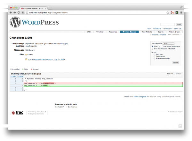Image resolution: width=192 pixels, height=141 pixels.
Task: Click the Trac 0.12.4 version link
Action: (x=41, y=112)
